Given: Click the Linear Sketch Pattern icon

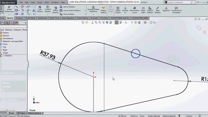Looking at the screenshot, I should point(61,10).
